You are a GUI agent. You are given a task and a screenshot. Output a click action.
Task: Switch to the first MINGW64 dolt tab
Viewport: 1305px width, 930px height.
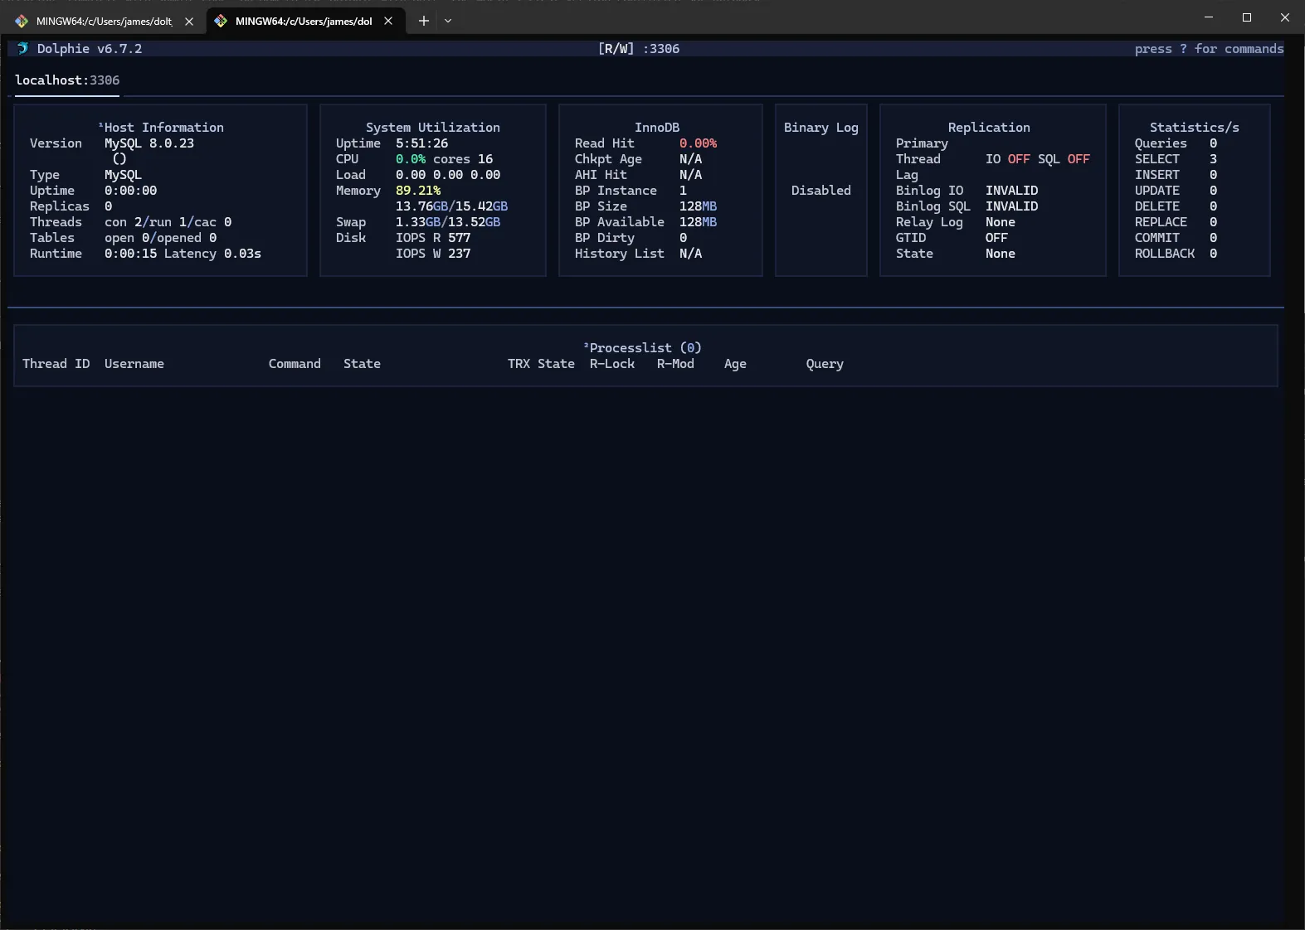pyautogui.click(x=104, y=22)
